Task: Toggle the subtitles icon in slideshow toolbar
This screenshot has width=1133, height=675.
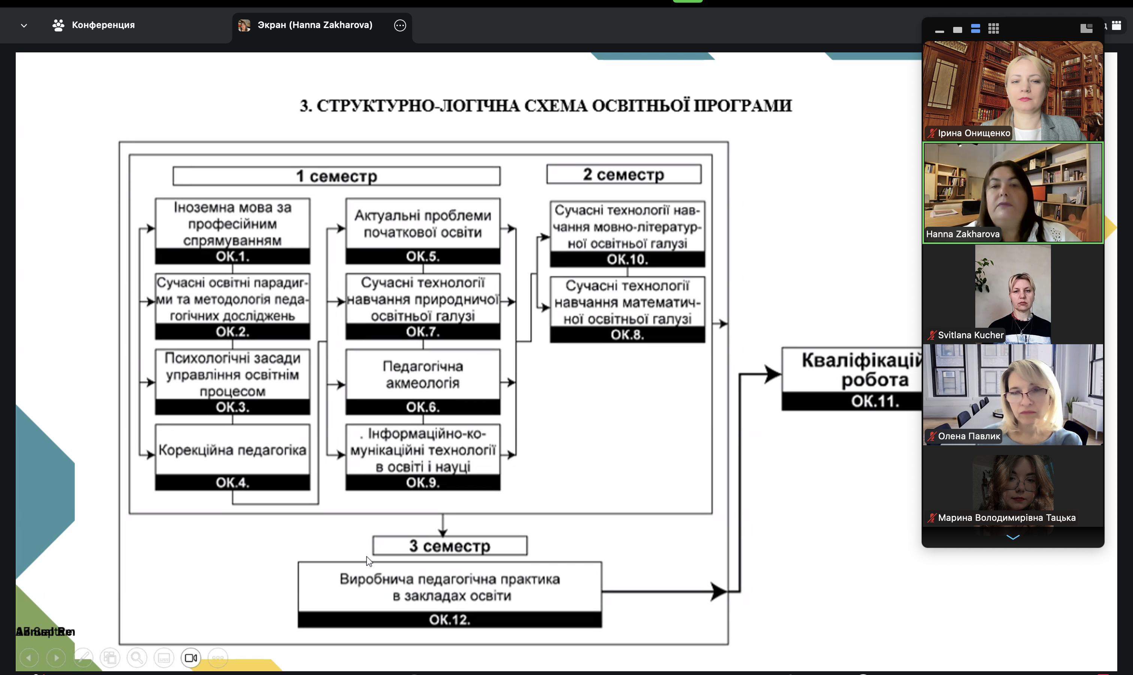Action: [x=164, y=658]
